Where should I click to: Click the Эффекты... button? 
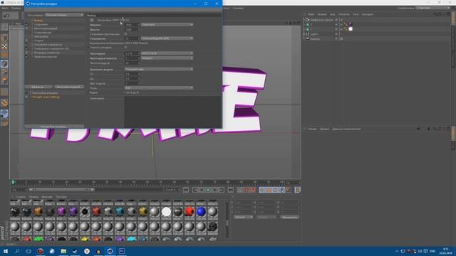point(38,87)
